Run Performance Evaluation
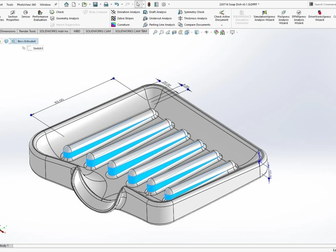 click(40, 16)
